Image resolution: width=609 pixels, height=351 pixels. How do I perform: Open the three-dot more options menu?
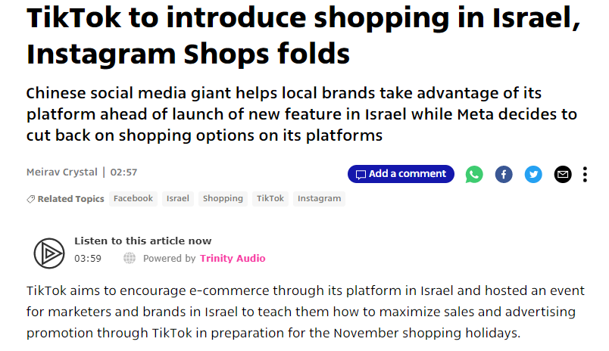[x=585, y=175]
